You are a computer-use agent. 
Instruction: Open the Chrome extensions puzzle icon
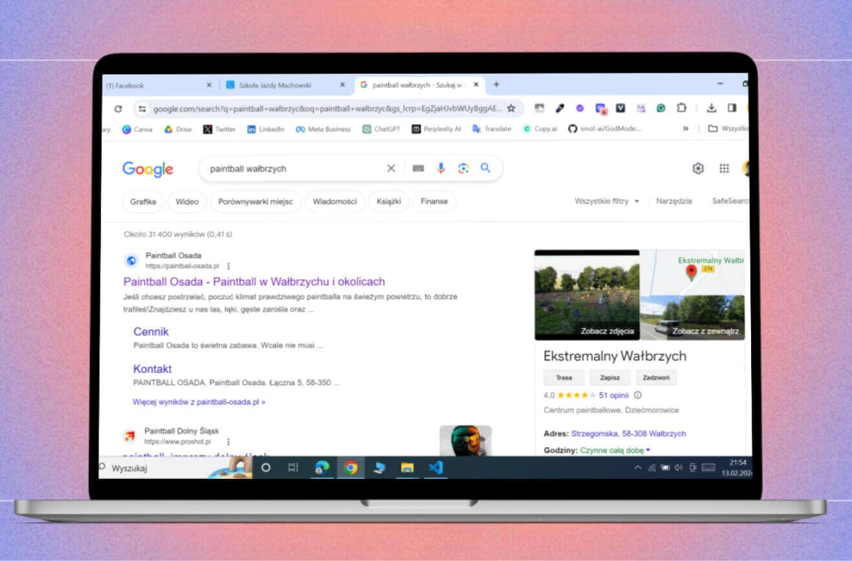coord(681,108)
